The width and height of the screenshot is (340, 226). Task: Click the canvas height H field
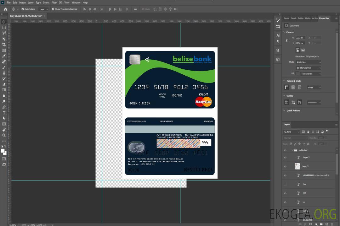coord(301,43)
